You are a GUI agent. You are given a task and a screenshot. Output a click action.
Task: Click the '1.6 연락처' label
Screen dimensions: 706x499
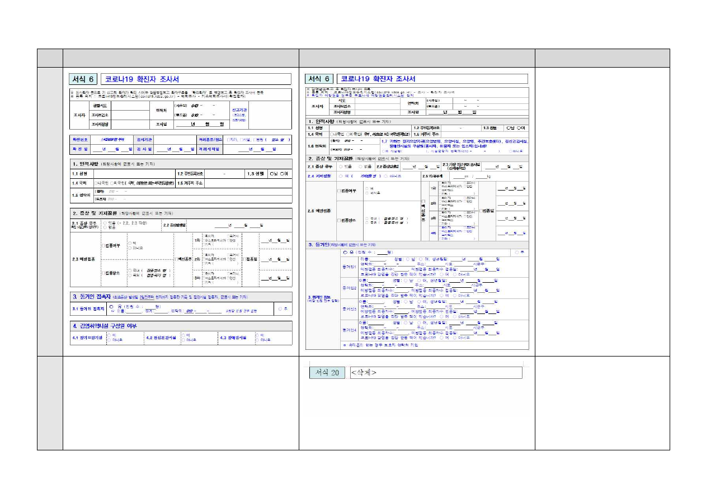[317, 145]
